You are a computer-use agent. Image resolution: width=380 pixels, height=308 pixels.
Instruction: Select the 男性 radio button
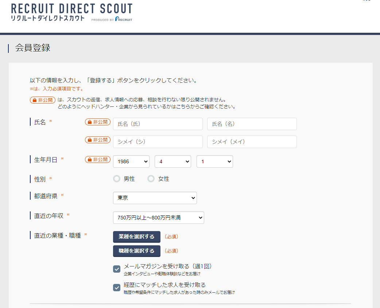(x=117, y=179)
